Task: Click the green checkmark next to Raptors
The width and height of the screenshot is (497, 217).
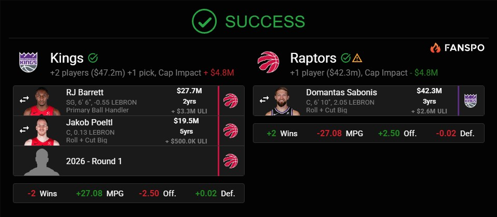Action: click(346, 58)
